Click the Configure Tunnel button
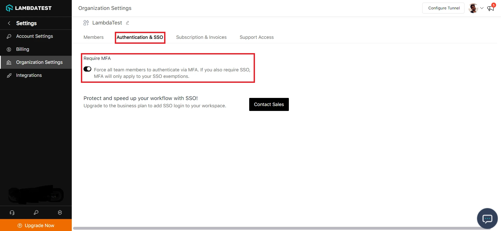The height and width of the screenshot is (231, 501). [444, 8]
